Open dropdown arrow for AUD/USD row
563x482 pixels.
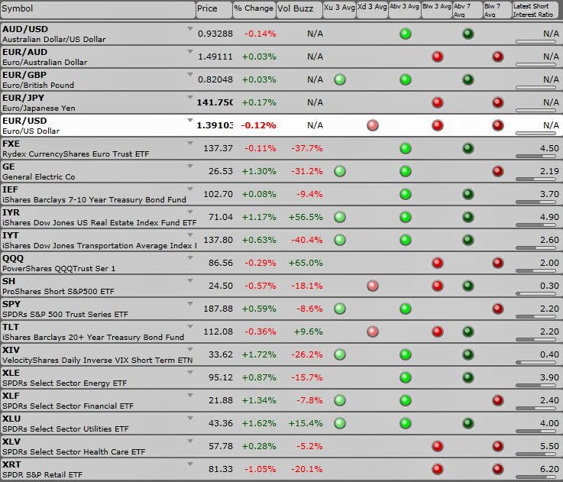click(190, 28)
